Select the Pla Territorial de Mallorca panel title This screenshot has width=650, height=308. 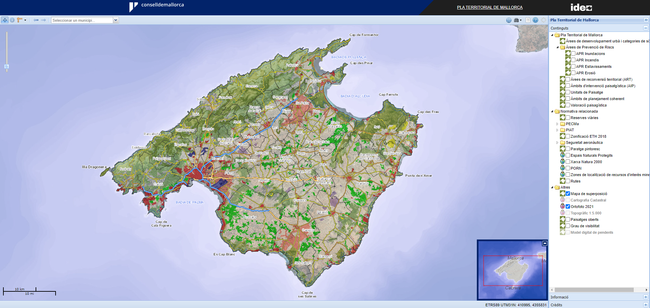pos(574,20)
